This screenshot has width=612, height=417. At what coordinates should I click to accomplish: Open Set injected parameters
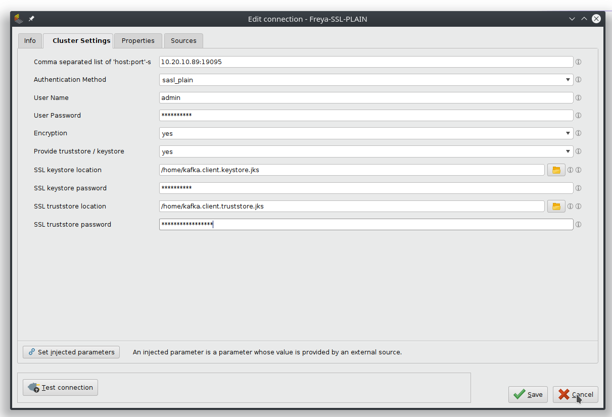click(x=71, y=352)
